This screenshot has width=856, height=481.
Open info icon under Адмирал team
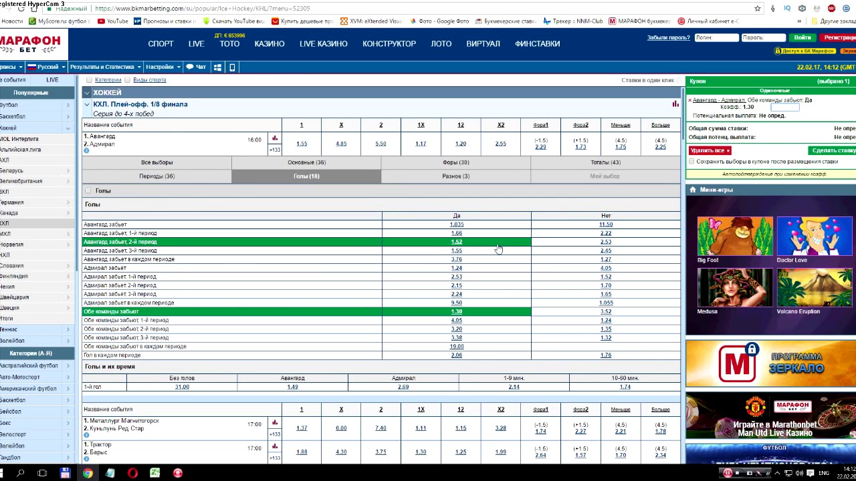pyautogui.click(x=86, y=151)
